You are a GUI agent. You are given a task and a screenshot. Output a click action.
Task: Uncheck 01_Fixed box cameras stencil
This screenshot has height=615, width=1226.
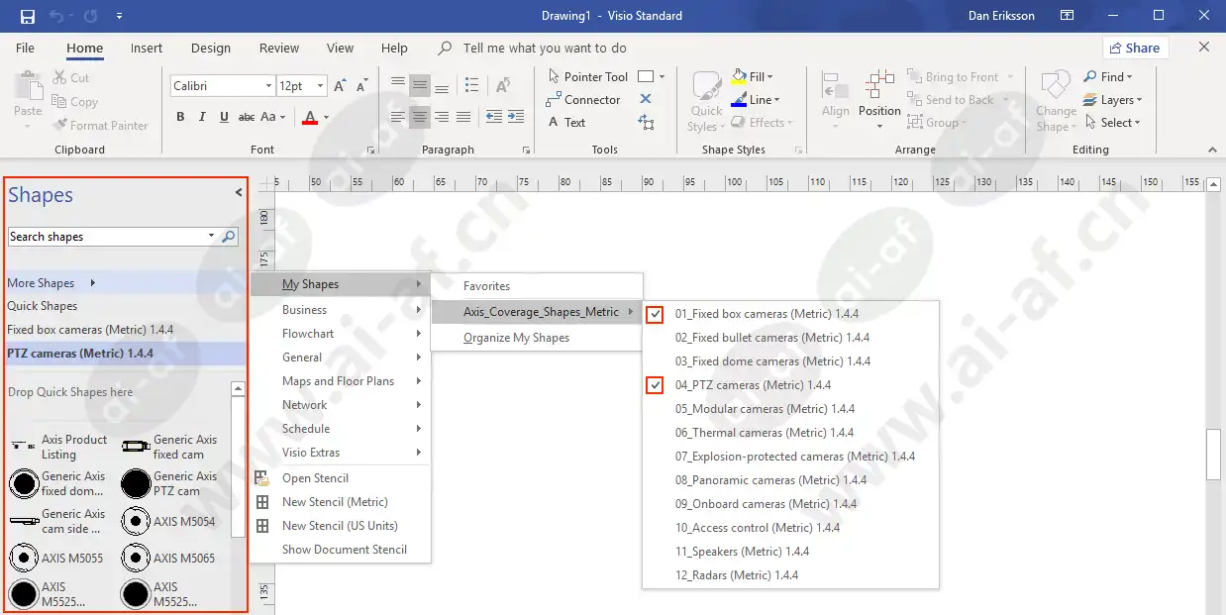[x=655, y=314]
